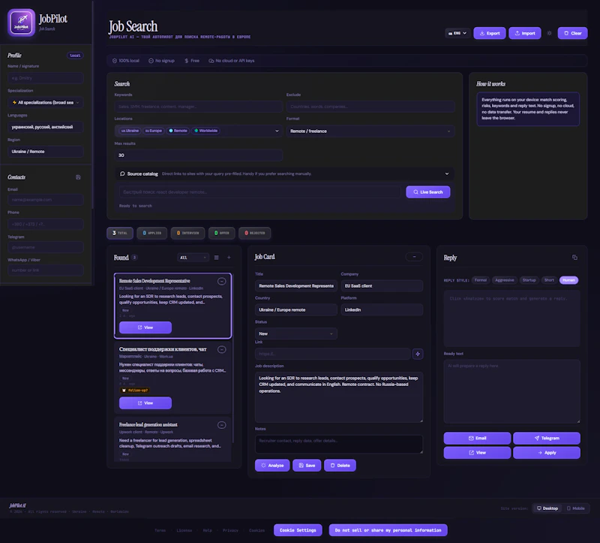Filter by Applied status tab
The height and width of the screenshot is (543, 600).
(152, 233)
